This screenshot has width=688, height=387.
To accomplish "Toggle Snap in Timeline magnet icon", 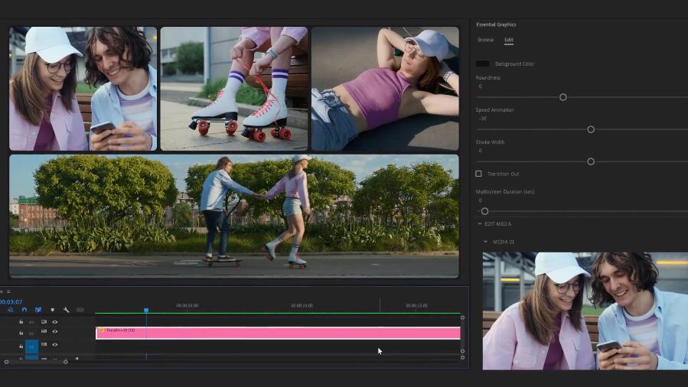I will tap(24, 310).
